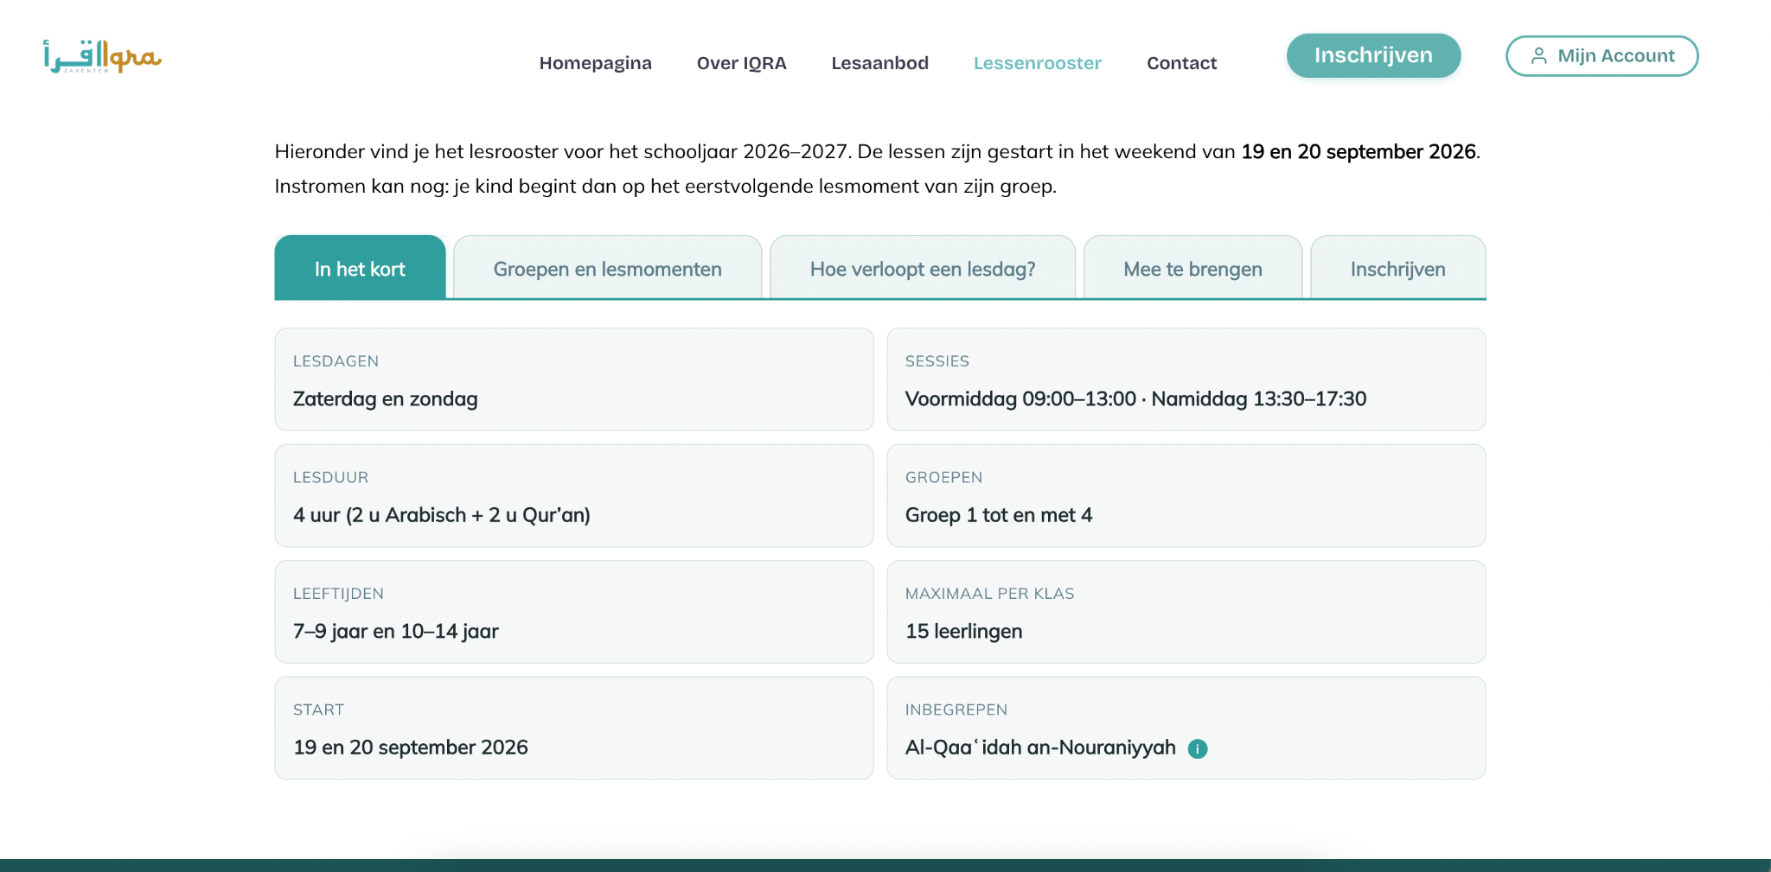Viewport: 1771px width, 872px height.
Task: Show the Mee te brengen tab
Action: point(1192,268)
